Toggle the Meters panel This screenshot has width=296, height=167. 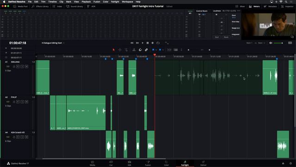(x=254, y=6)
